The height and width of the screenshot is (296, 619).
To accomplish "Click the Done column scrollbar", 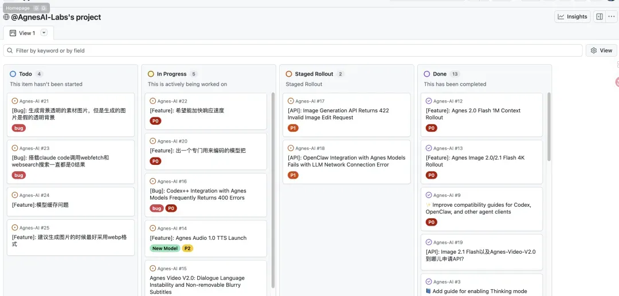I will point(549,127).
